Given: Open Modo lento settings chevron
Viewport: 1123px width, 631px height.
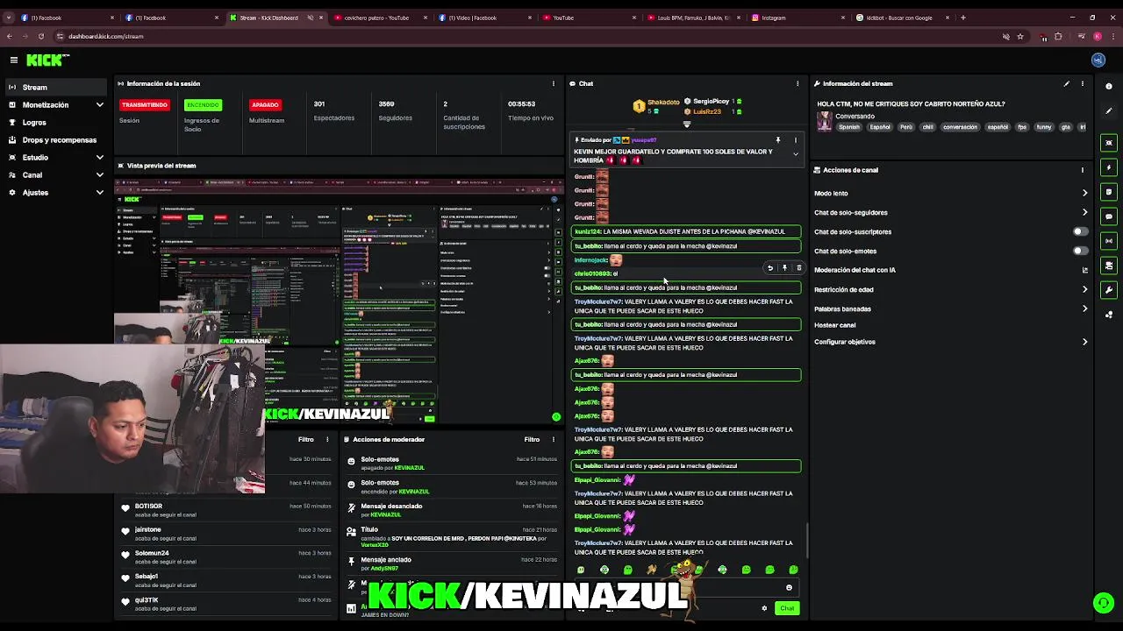Looking at the screenshot, I should pyautogui.click(x=1084, y=193).
